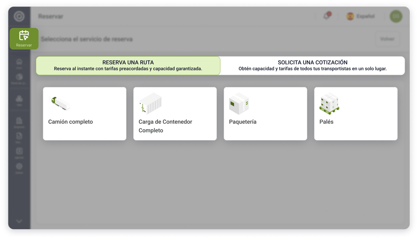Select the Camión completo service card
418x239 pixels.
(x=85, y=114)
